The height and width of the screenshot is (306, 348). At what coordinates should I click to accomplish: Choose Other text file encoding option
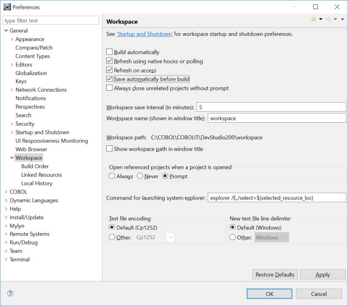tap(112, 237)
